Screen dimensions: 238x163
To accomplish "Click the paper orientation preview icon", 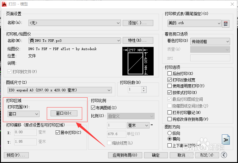I will coord(226,140).
